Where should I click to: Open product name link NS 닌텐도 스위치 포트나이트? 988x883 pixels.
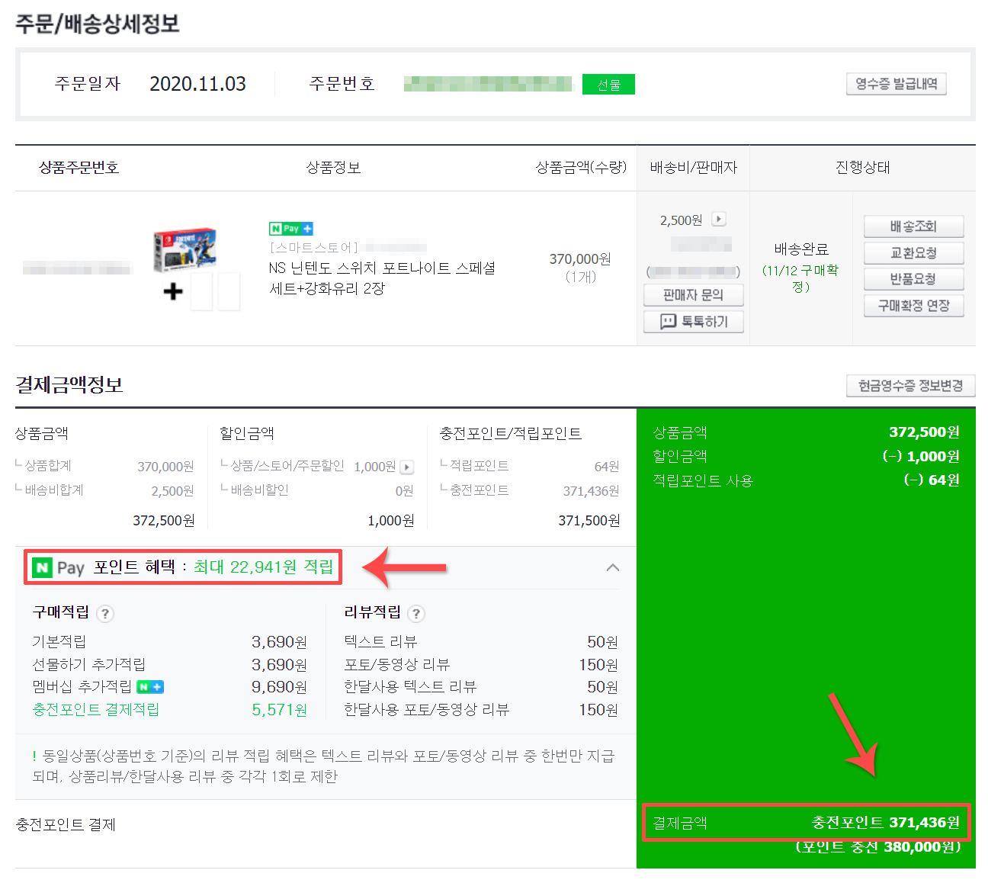click(382, 278)
